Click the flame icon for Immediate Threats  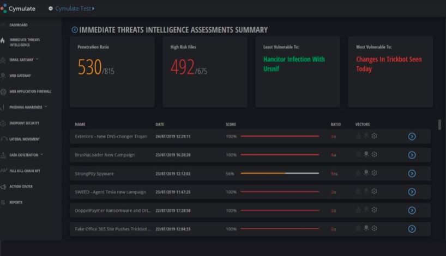3,41
